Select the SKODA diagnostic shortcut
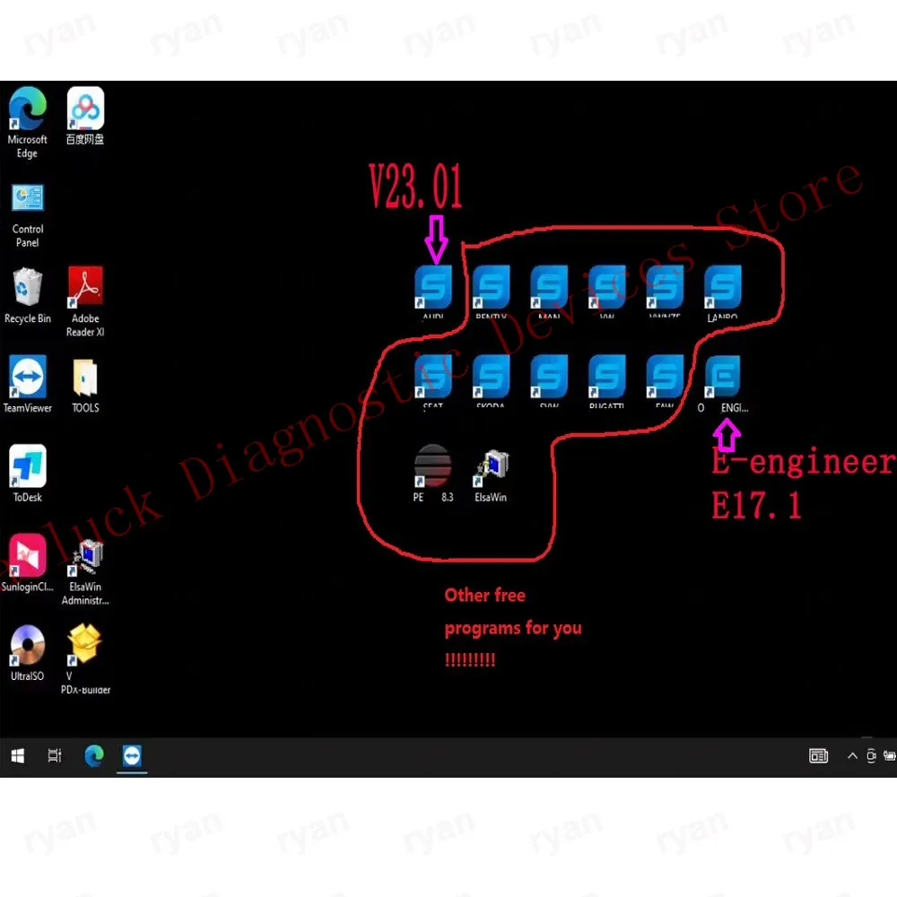 coord(491,381)
